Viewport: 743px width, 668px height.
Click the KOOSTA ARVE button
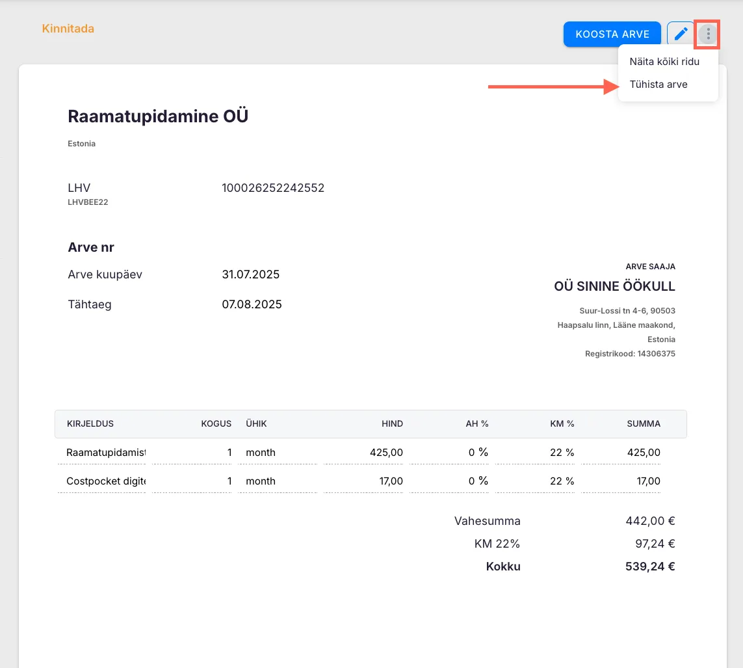[x=612, y=34]
